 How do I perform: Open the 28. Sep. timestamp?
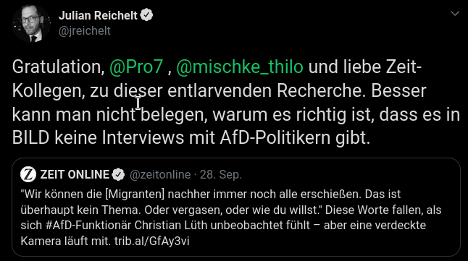220,174
